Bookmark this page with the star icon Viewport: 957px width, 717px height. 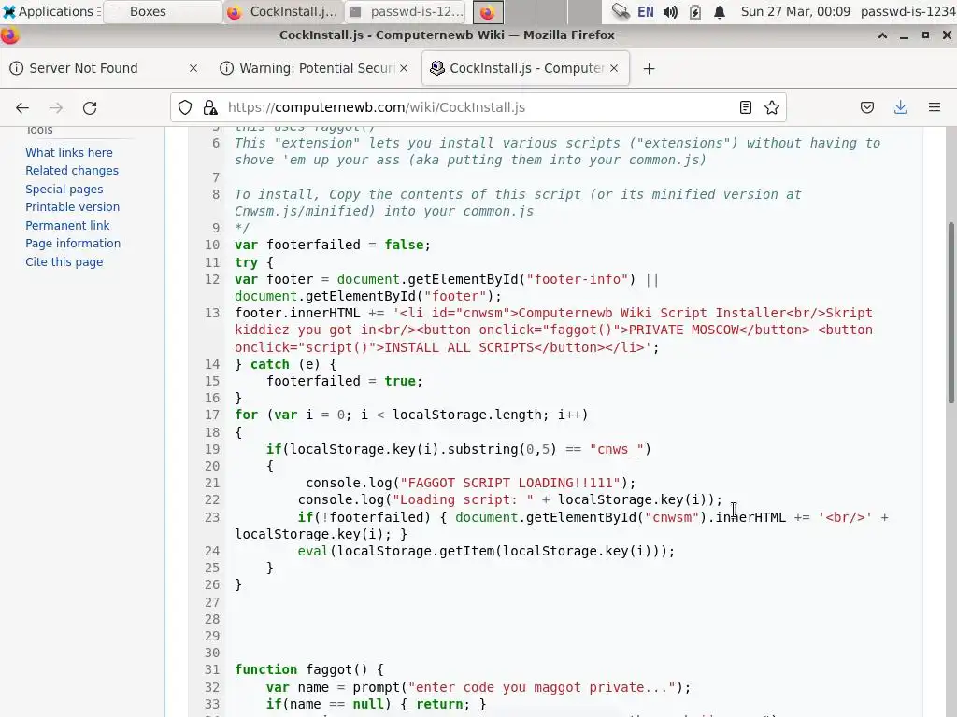click(771, 108)
